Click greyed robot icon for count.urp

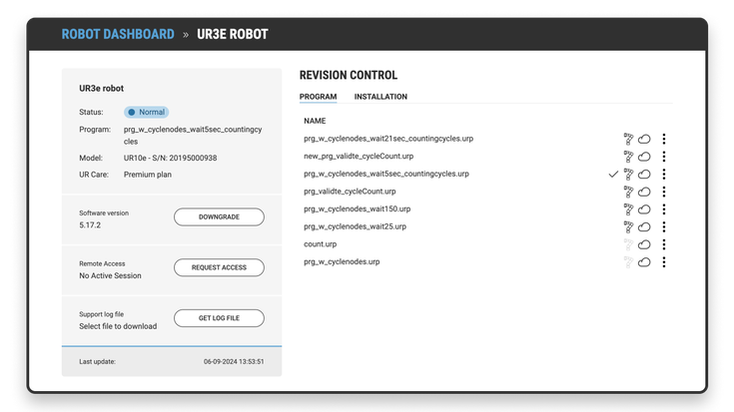tap(628, 244)
